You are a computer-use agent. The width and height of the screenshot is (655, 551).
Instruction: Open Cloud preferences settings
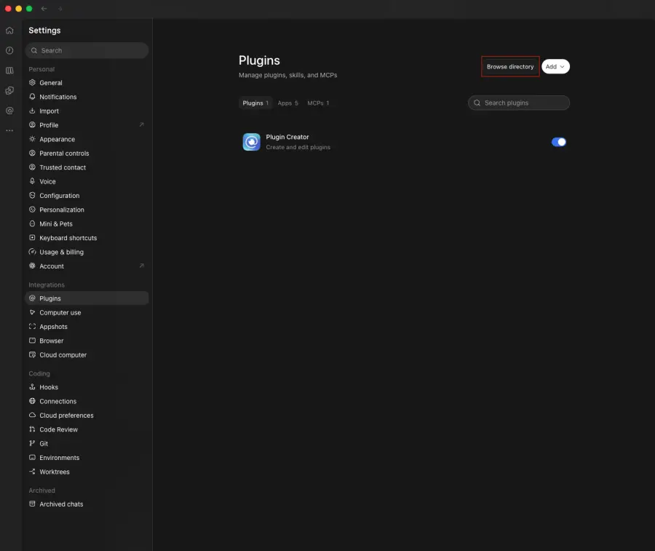87,415
